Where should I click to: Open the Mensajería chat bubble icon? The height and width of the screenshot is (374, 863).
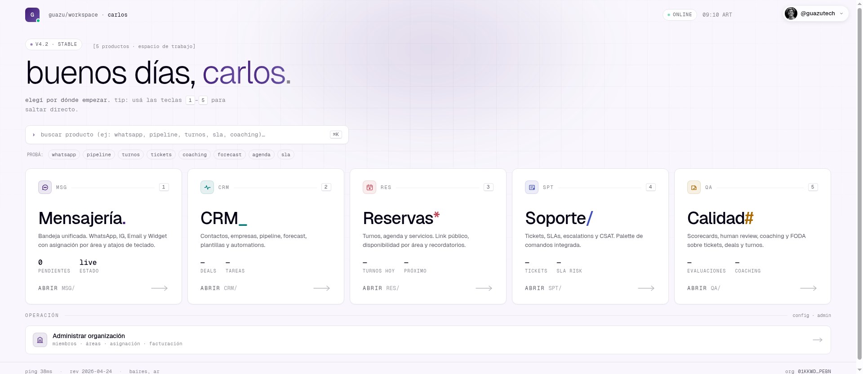[45, 187]
